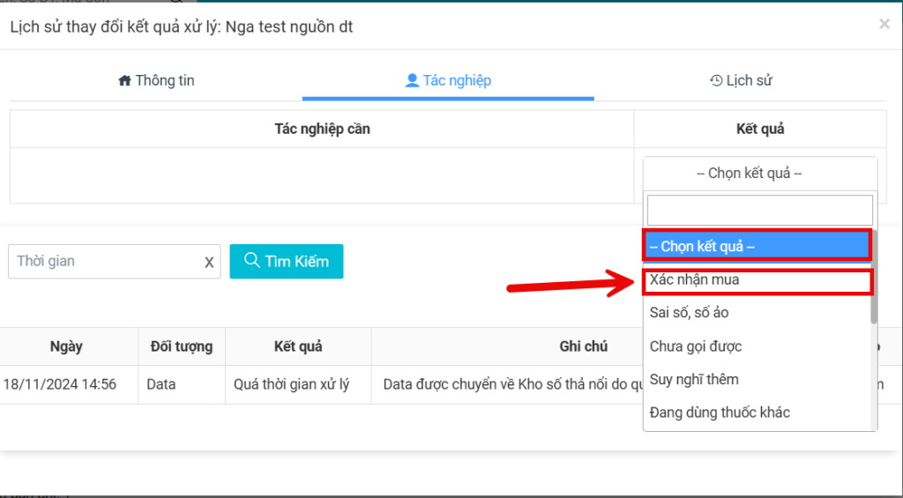Close the Lịch sử thay đổi dialog

click(884, 25)
